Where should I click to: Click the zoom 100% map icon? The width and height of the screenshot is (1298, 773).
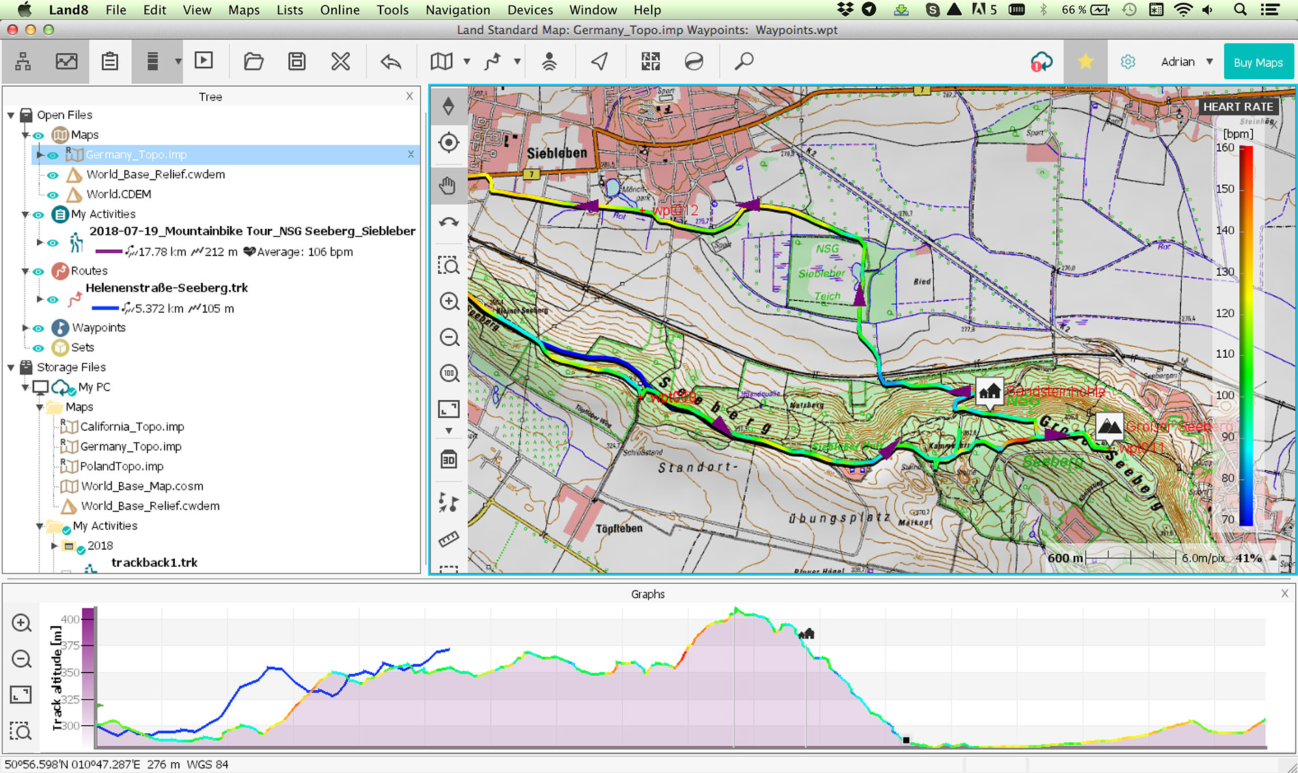[x=448, y=373]
